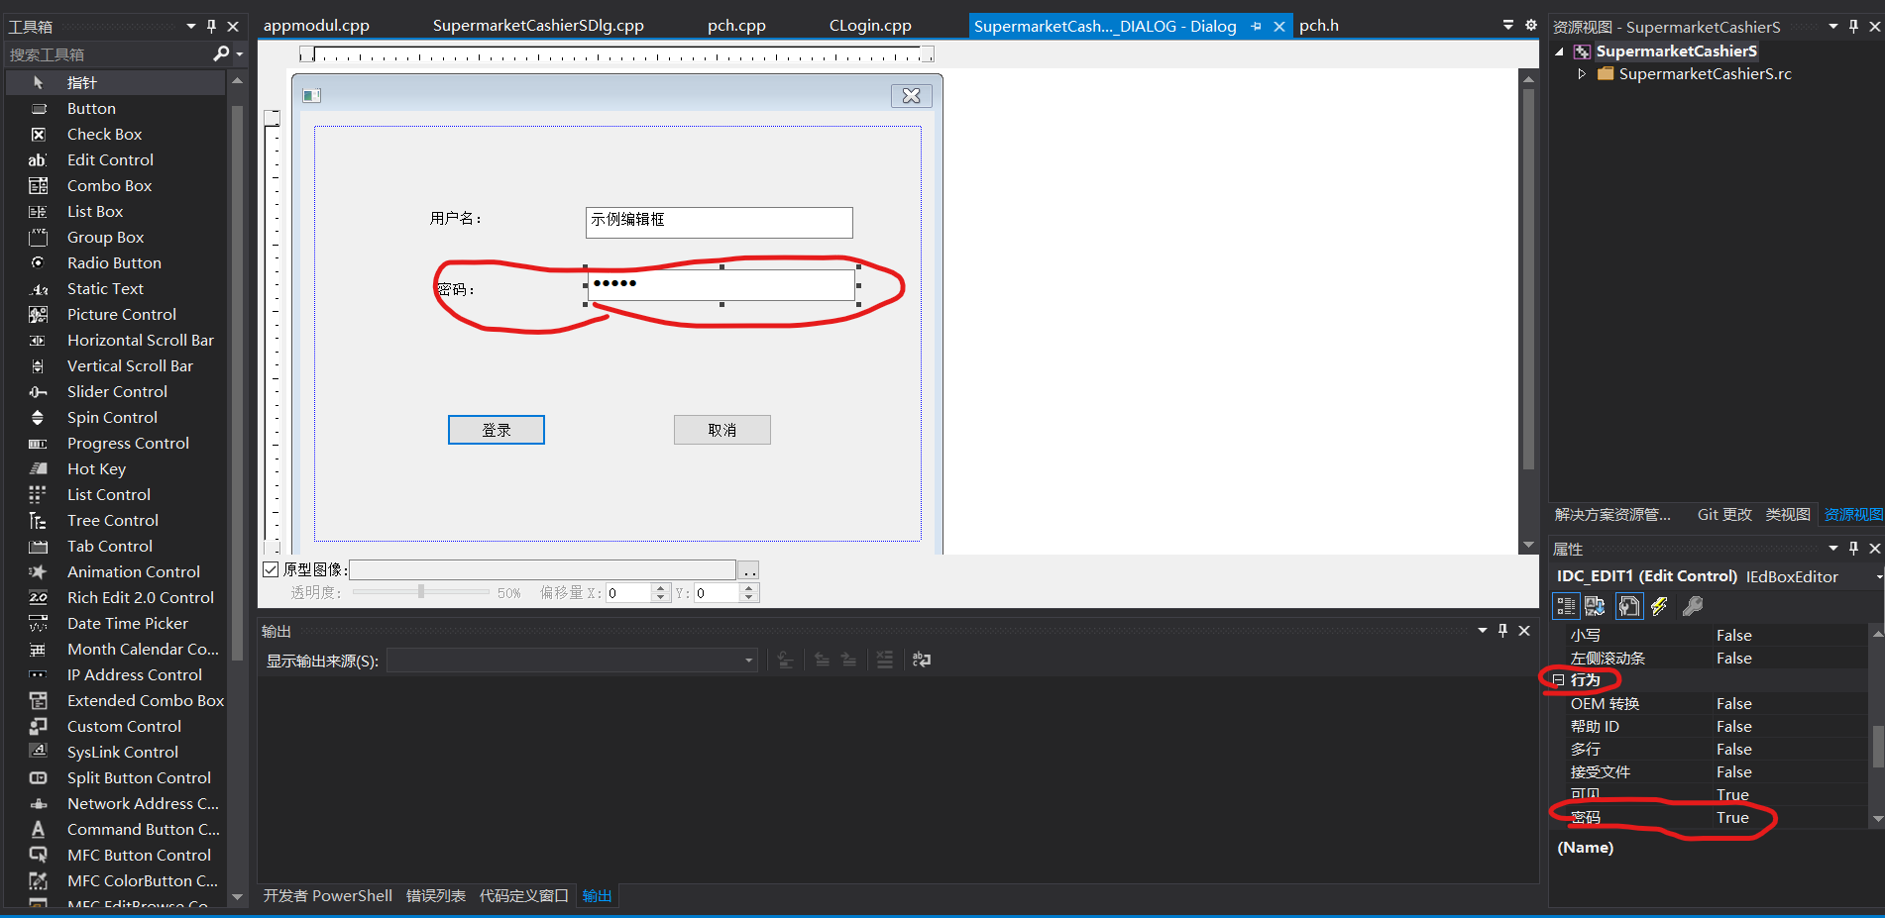
Task: Adjust the 透明度 slider
Action: click(420, 591)
